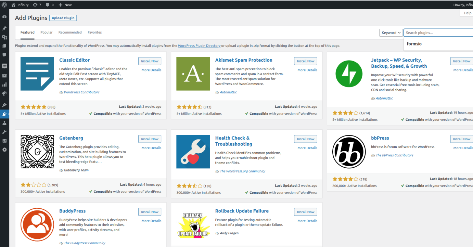Open the 7 pending updates icon
473x247 pixels.
click(x=37, y=5)
